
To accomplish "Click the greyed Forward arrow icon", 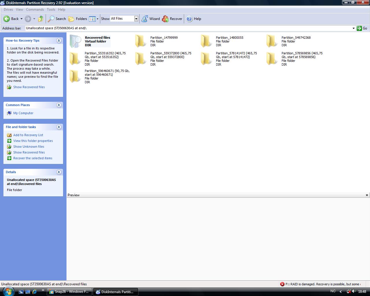I will (28, 19).
